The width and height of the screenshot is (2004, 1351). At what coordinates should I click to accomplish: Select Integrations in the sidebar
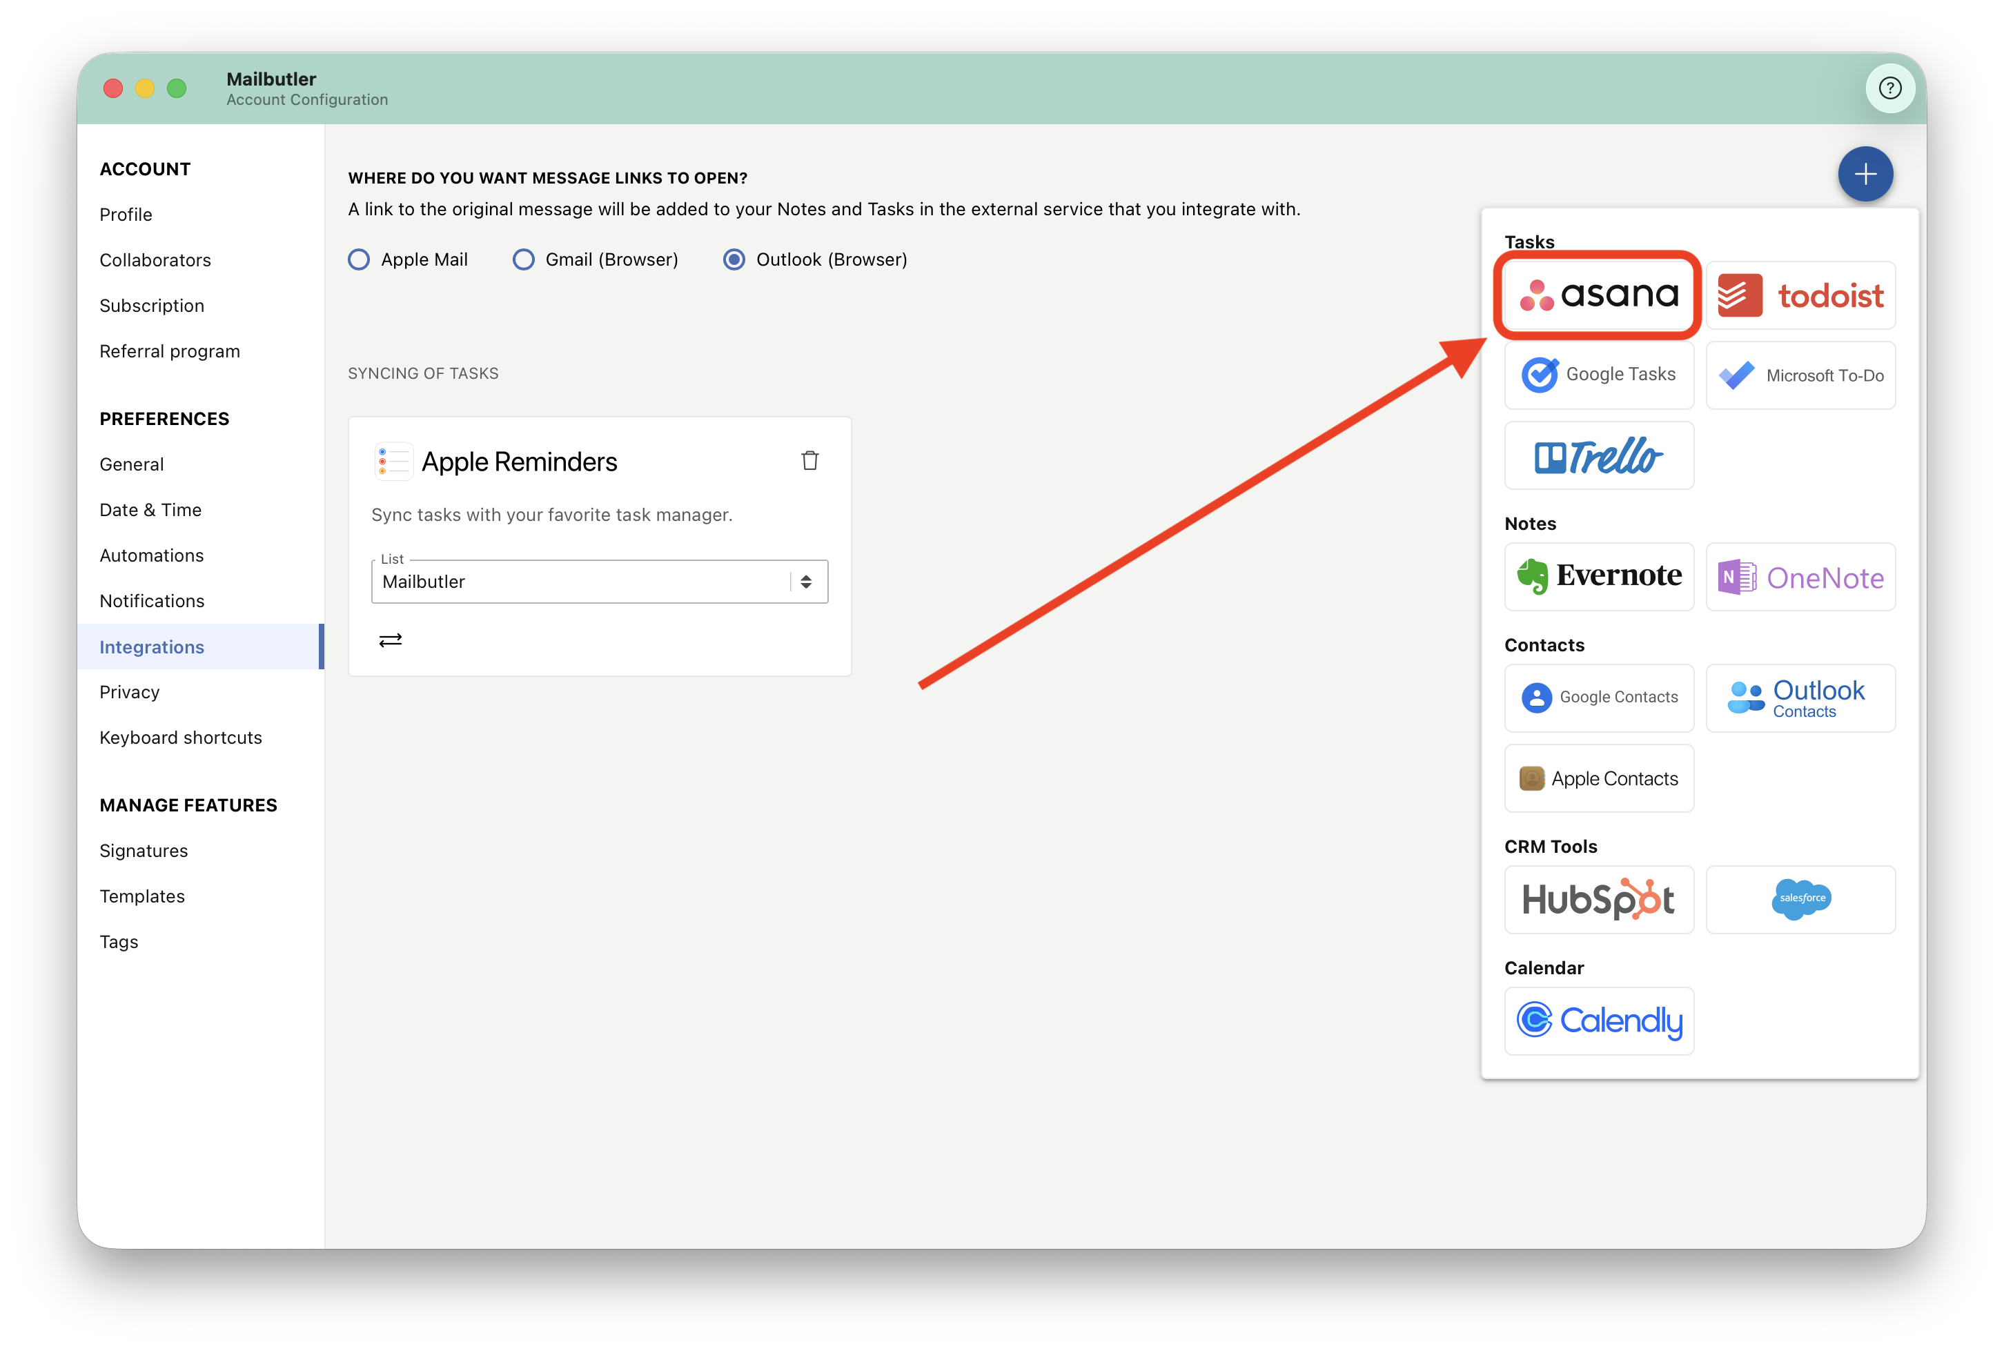pos(200,647)
